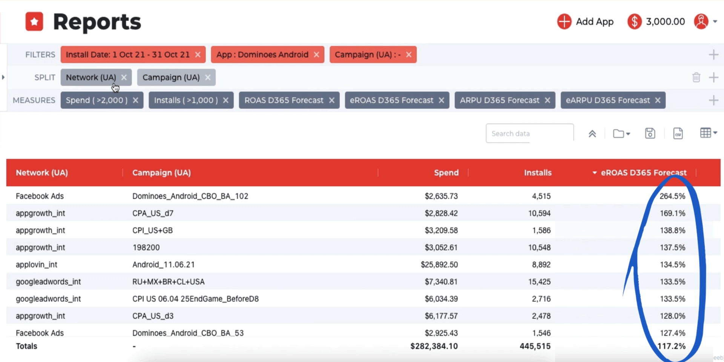This screenshot has height=362, width=724.
Task: Add a new filter with the plus icon
Action: (x=714, y=54)
